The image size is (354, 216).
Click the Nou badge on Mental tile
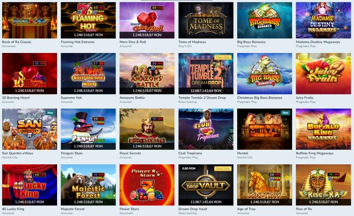285,113
